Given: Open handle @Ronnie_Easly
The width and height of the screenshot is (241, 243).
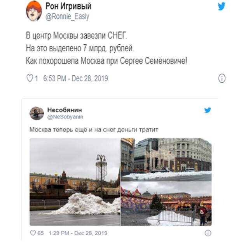Looking at the screenshot, I should (x=67, y=16).
